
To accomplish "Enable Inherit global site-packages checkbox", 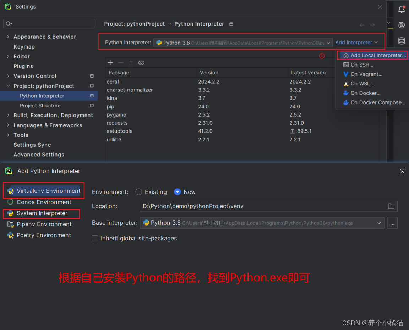I will pos(95,238).
